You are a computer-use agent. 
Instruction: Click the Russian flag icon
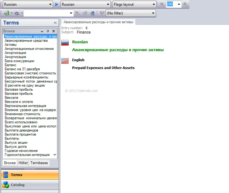coord(65,43)
